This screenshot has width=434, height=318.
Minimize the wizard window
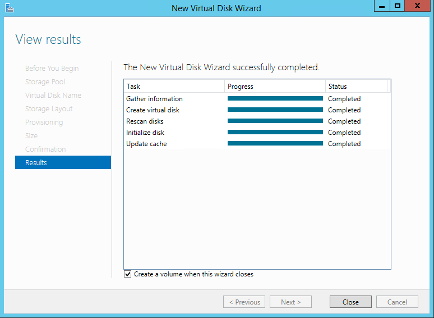tap(382, 6)
